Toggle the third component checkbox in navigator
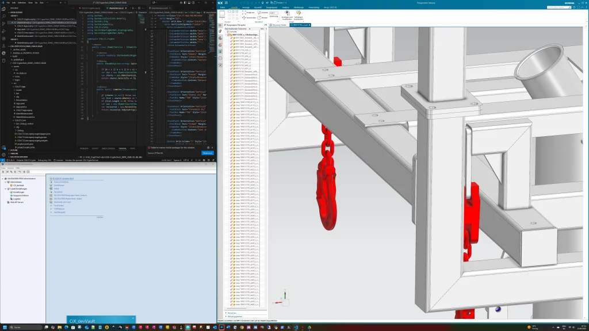Image resolution: width=589 pixels, height=331 pixels. (232, 43)
